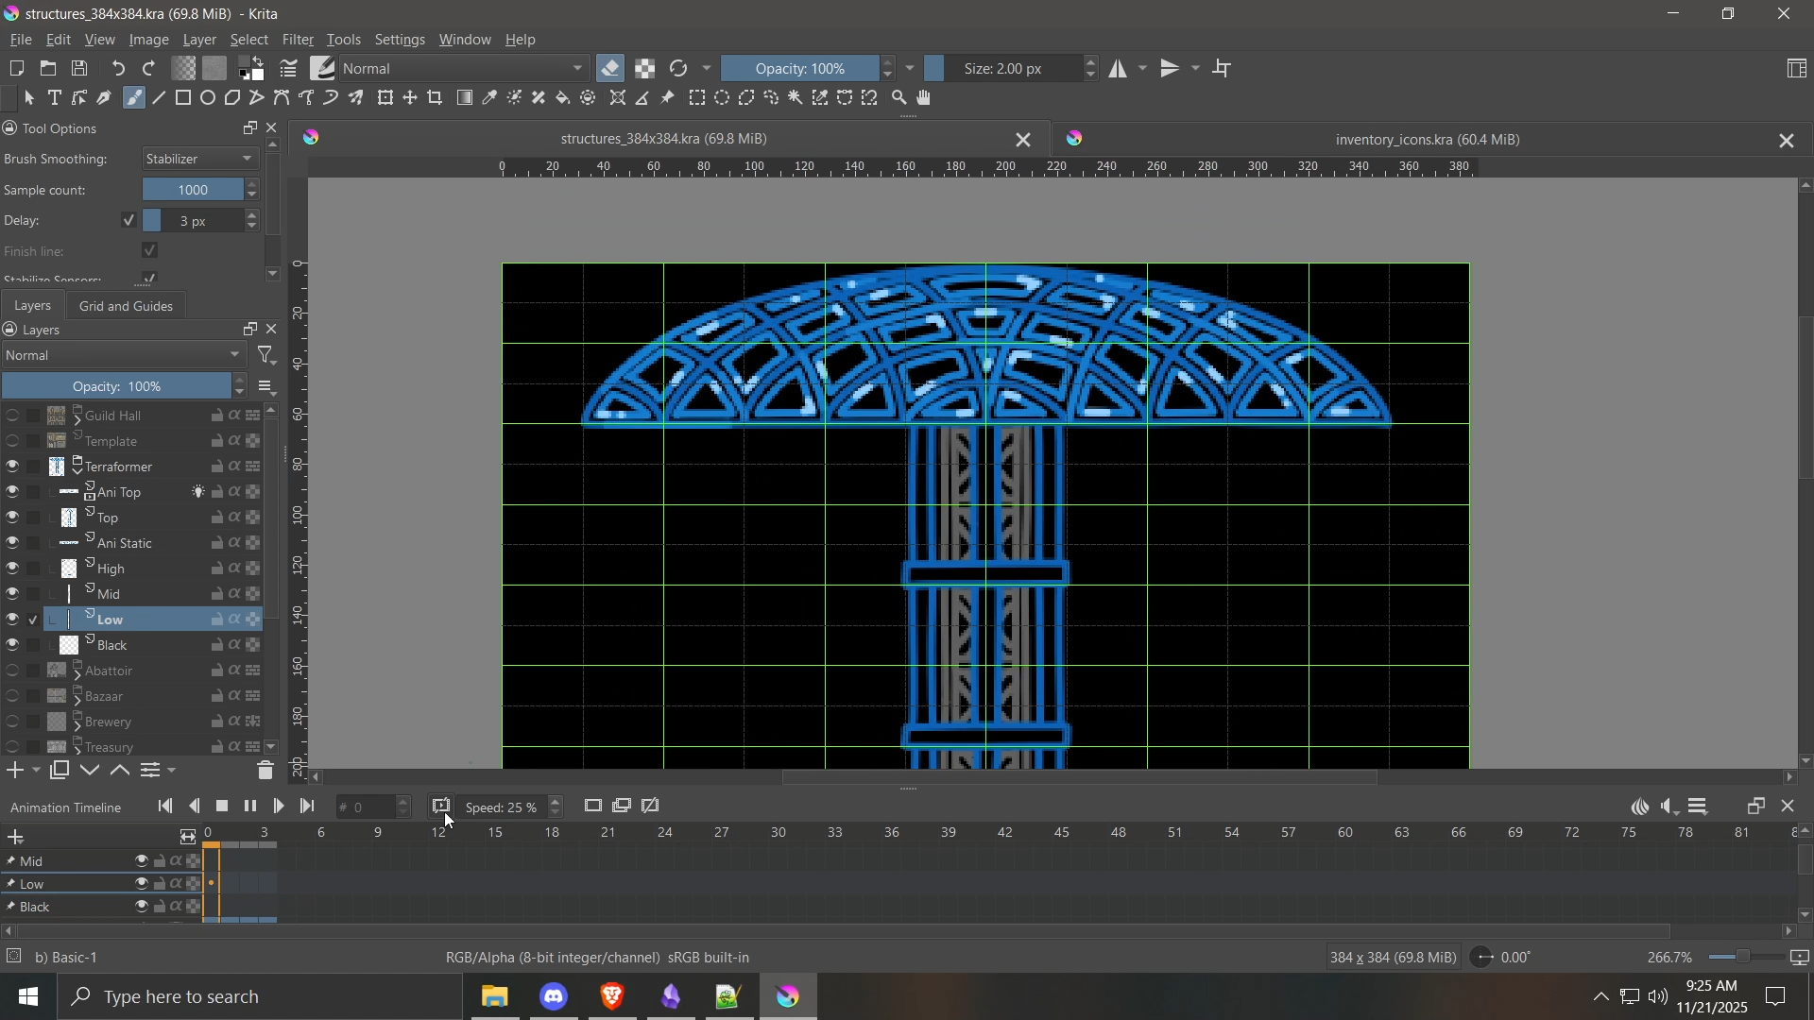Pick the Color Sampler eyedropper tool
The height and width of the screenshot is (1020, 1814).
click(490, 98)
